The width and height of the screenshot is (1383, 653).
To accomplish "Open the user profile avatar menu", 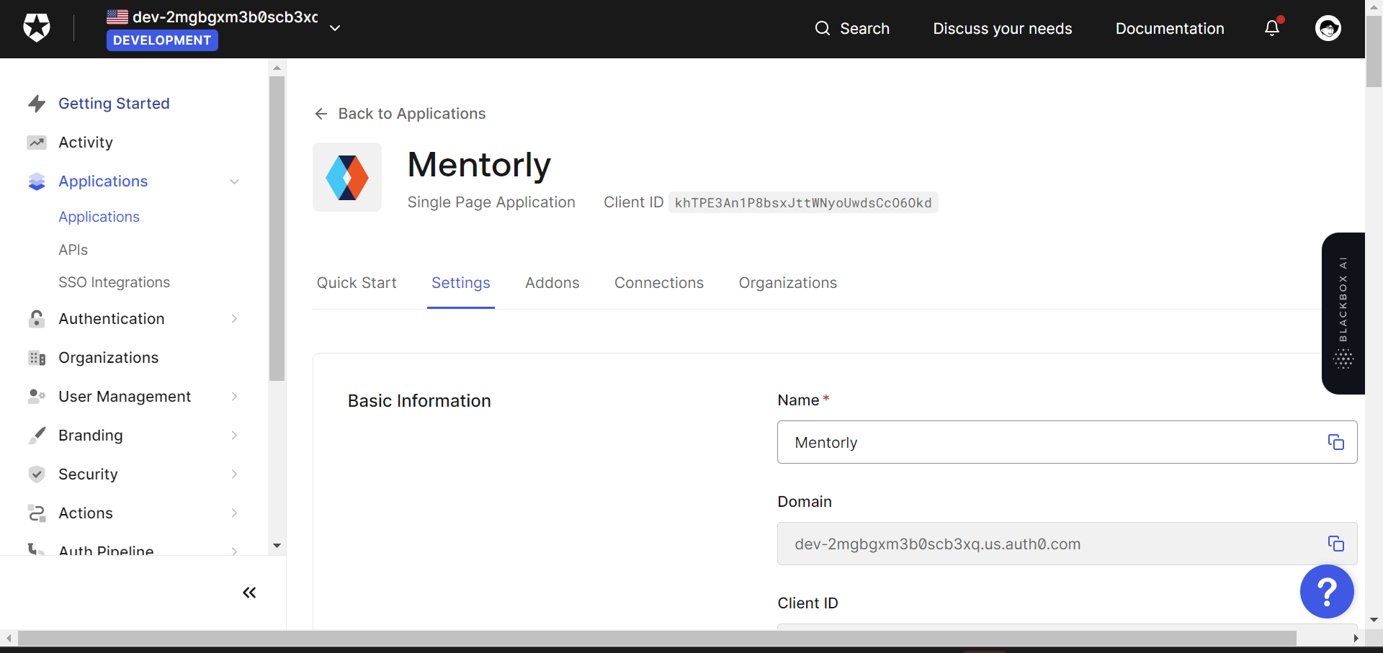I will 1328,28.
